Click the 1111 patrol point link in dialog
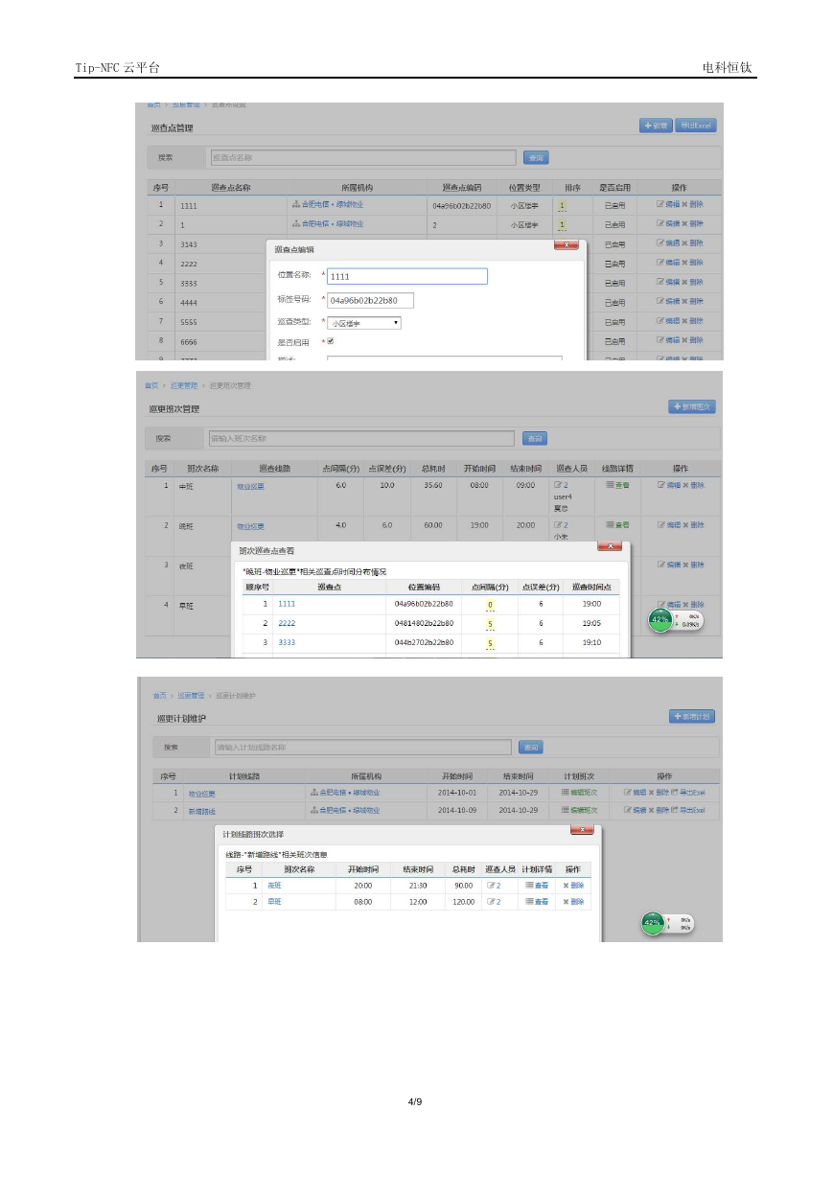The width and height of the screenshot is (833, 1177). click(x=287, y=604)
